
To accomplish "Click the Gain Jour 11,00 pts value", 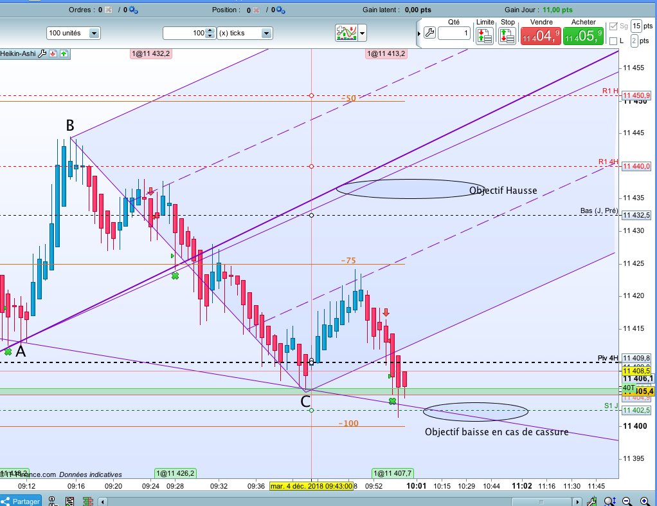I will 557,10.
